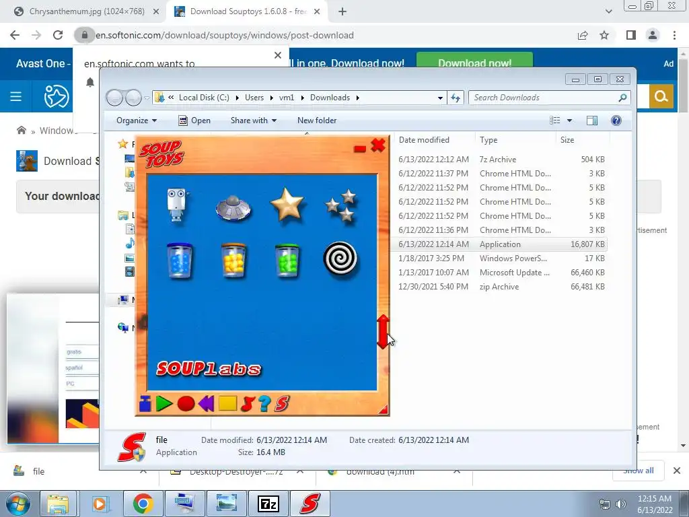689x517 pixels.
Task: Click the red S logo icon in Souptoys toolbar
Action: pyautogui.click(x=282, y=404)
